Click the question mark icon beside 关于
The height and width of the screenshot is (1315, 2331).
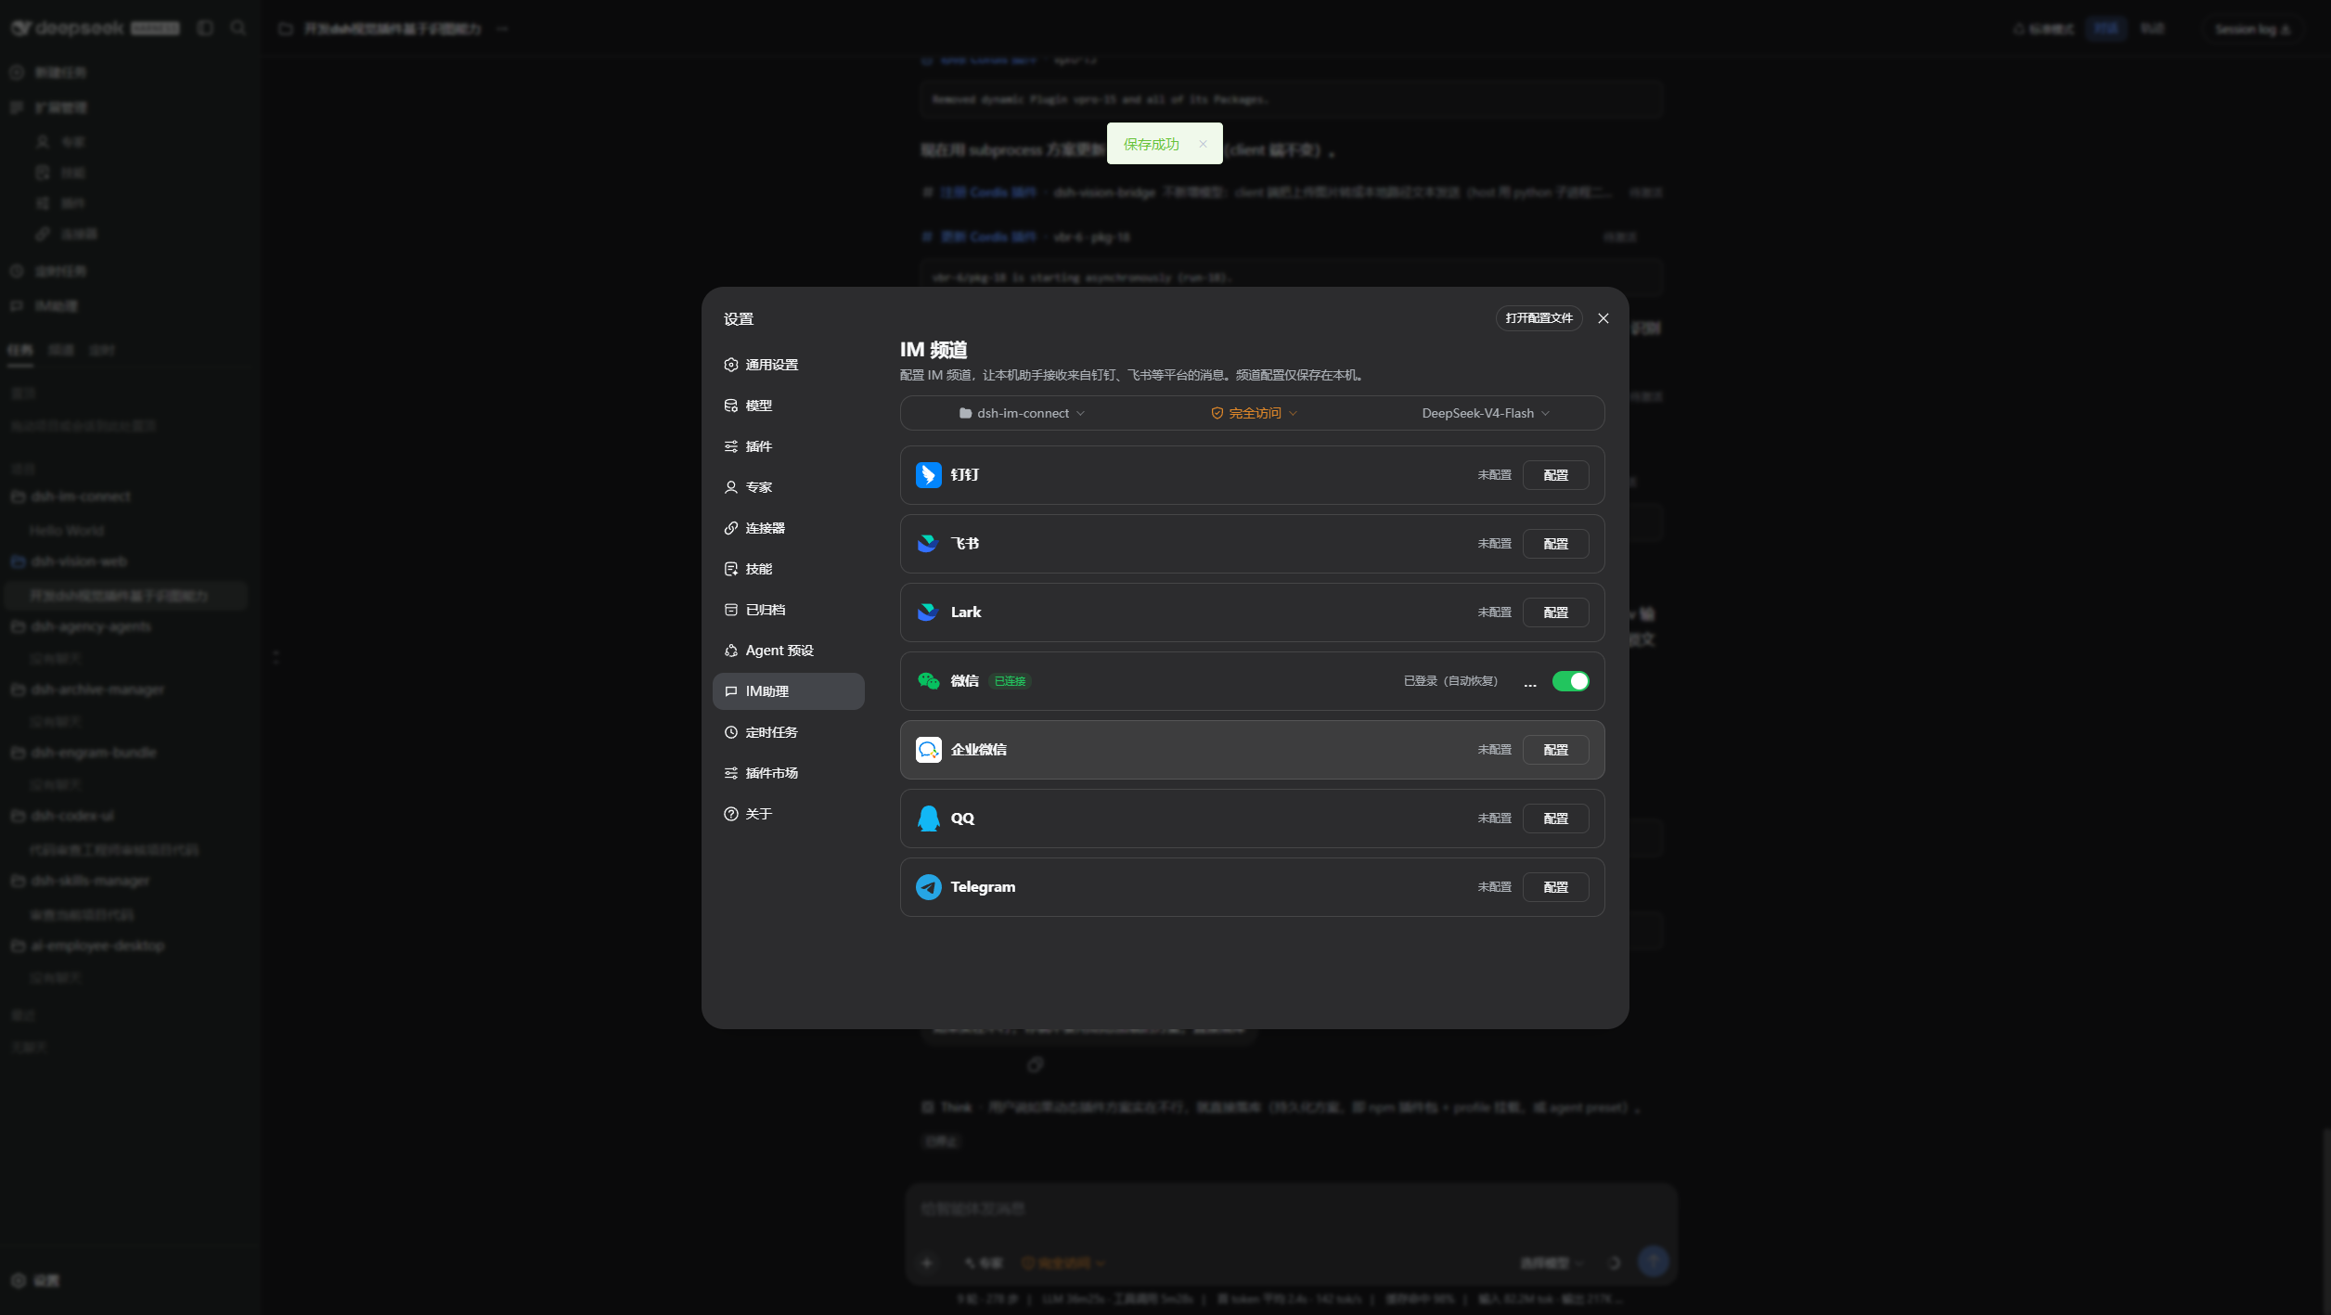[731, 814]
